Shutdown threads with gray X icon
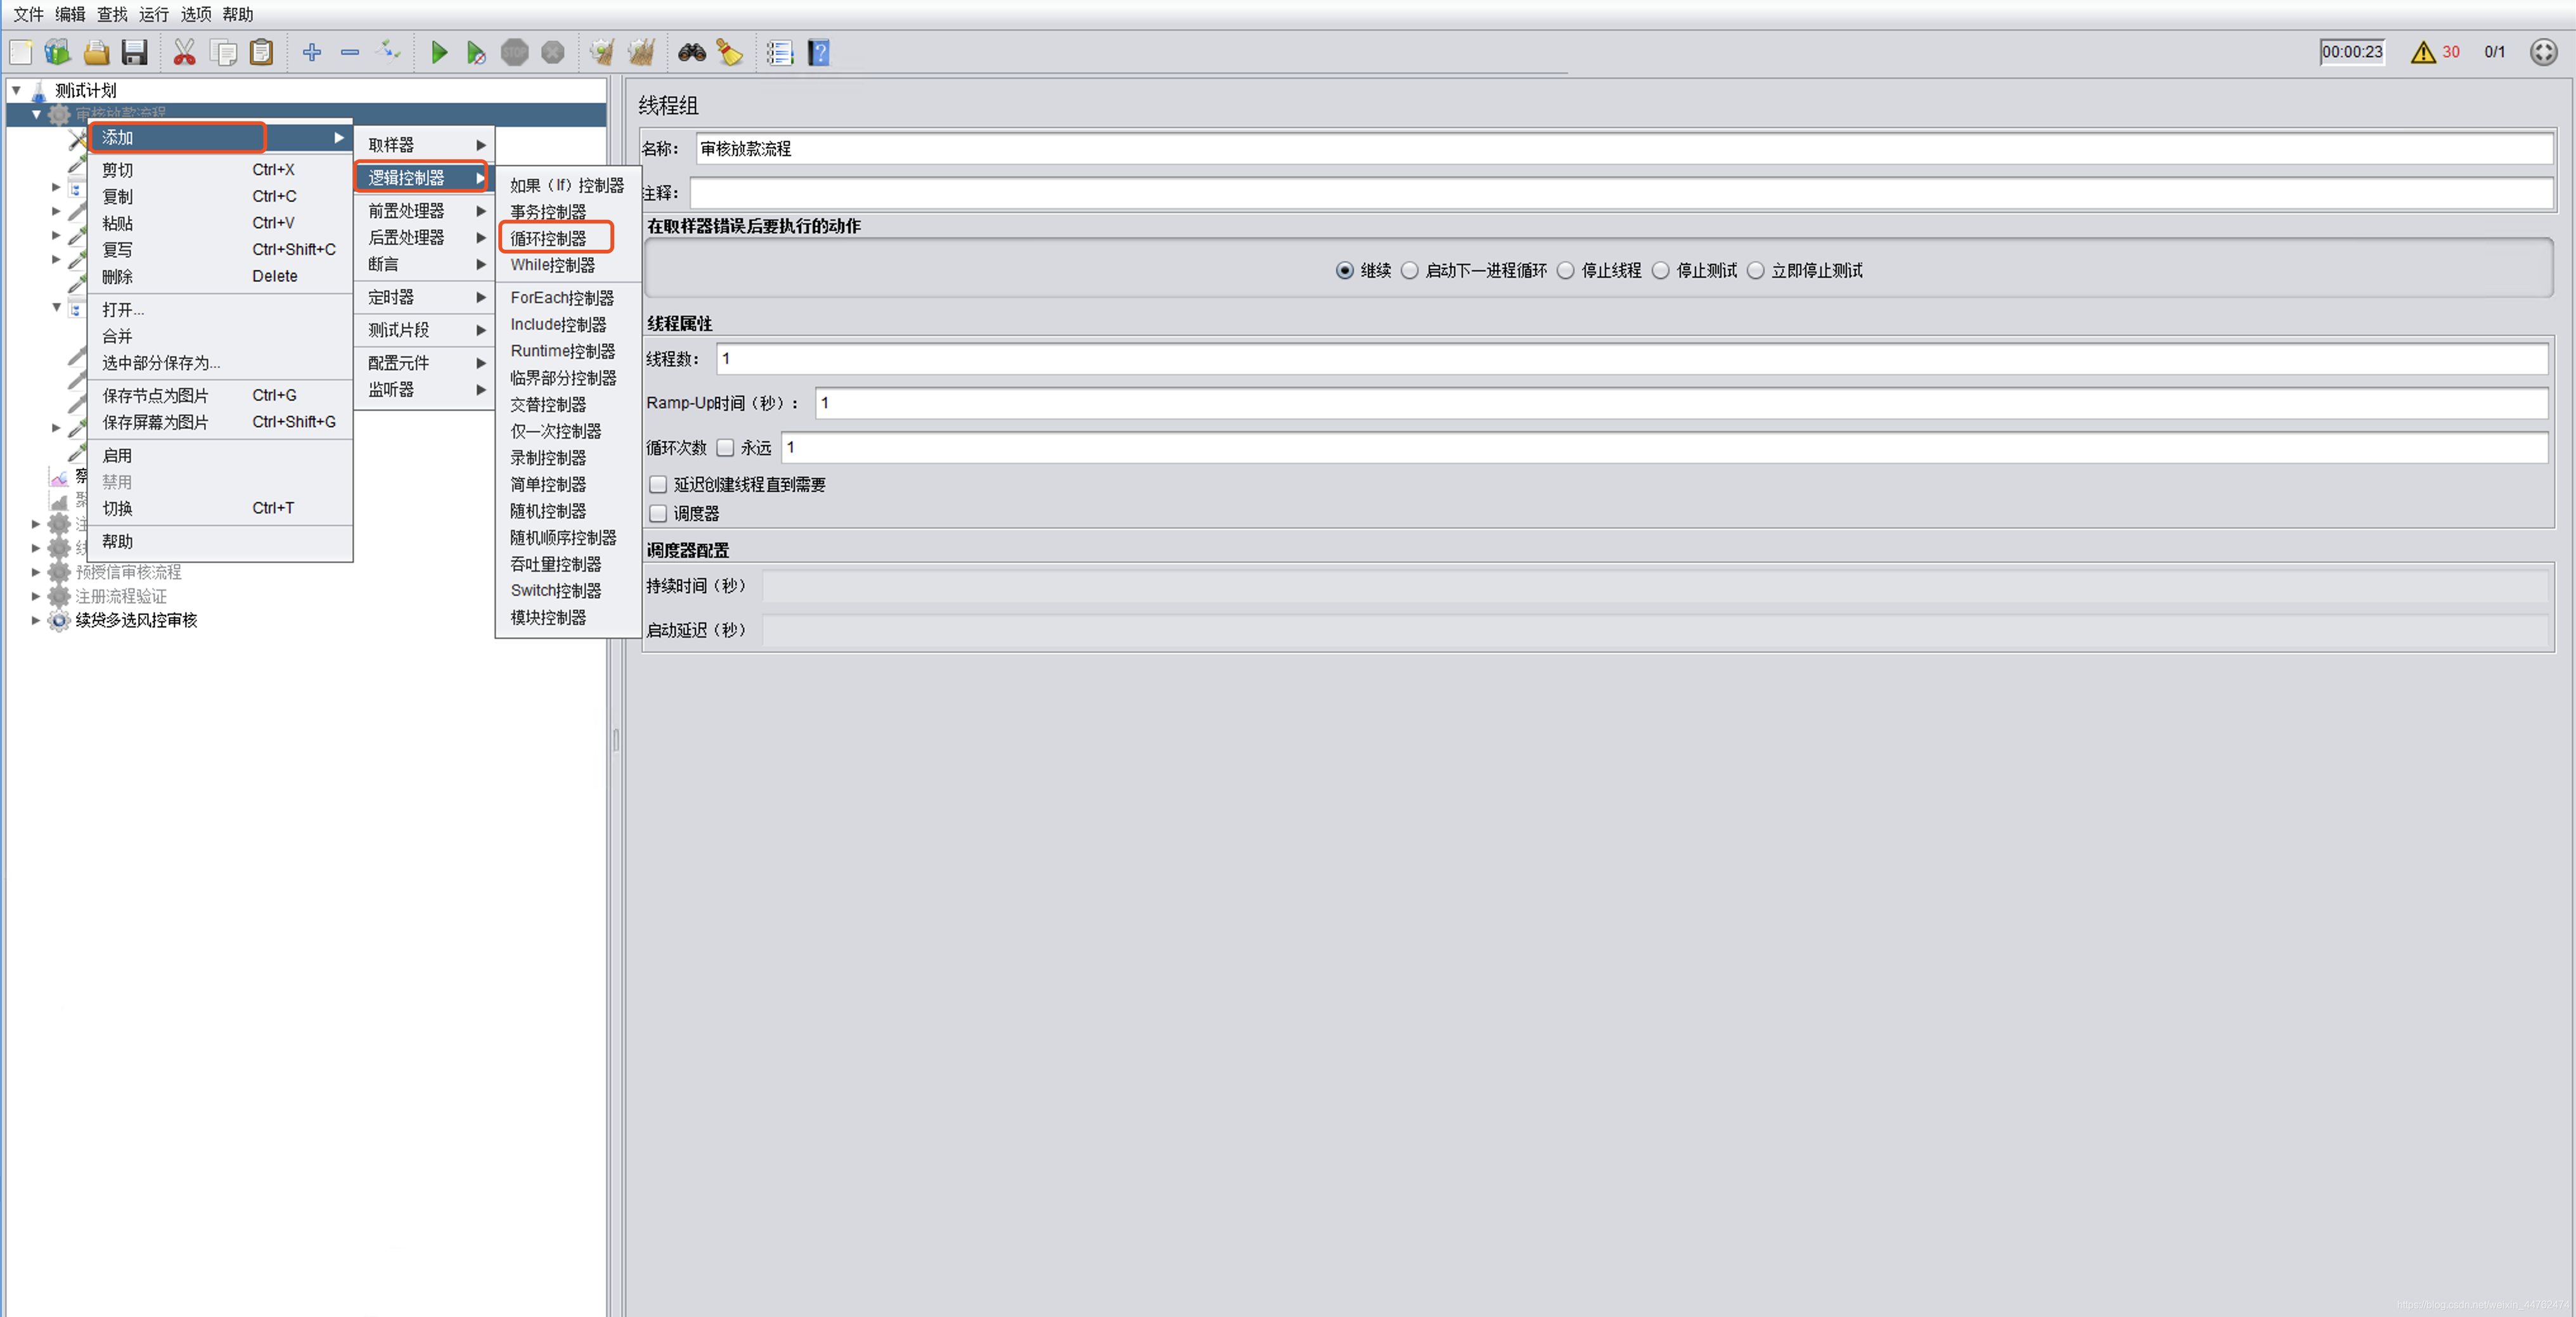 point(553,52)
